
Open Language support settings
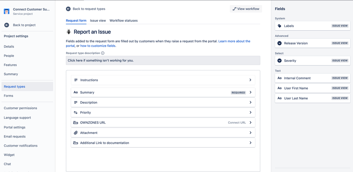point(17,118)
